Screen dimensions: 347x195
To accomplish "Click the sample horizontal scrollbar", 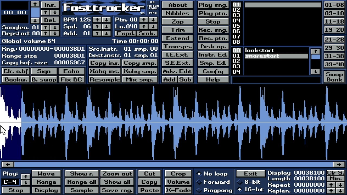I will coord(173,164).
